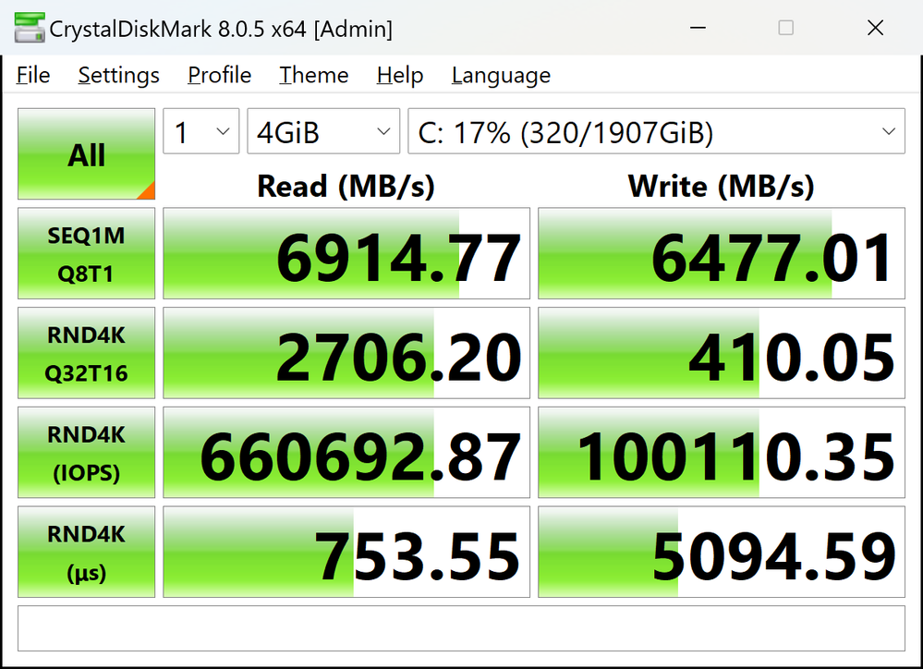This screenshot has width=923, height=669.
Task: Open the Help menu
Action: tap(399, 76)
